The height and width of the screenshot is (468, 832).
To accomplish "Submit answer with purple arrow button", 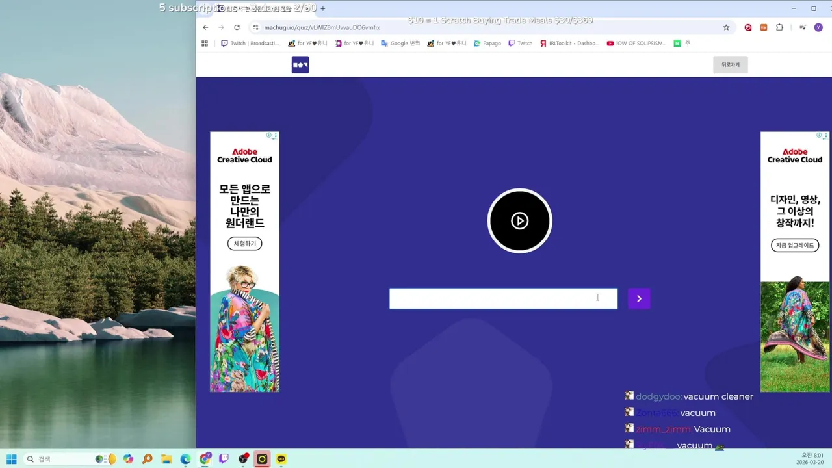I will coord(639,298).
